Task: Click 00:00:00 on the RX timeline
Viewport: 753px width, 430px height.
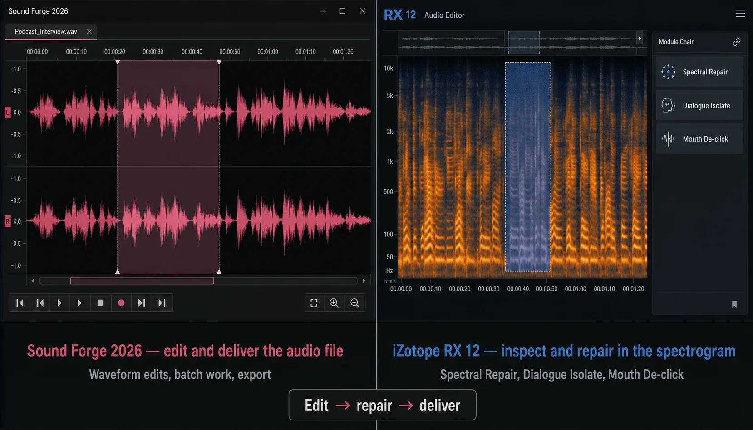Action: pos(401,289)
